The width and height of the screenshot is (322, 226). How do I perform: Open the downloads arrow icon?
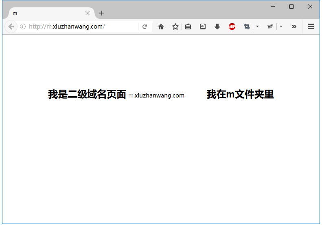217,27
